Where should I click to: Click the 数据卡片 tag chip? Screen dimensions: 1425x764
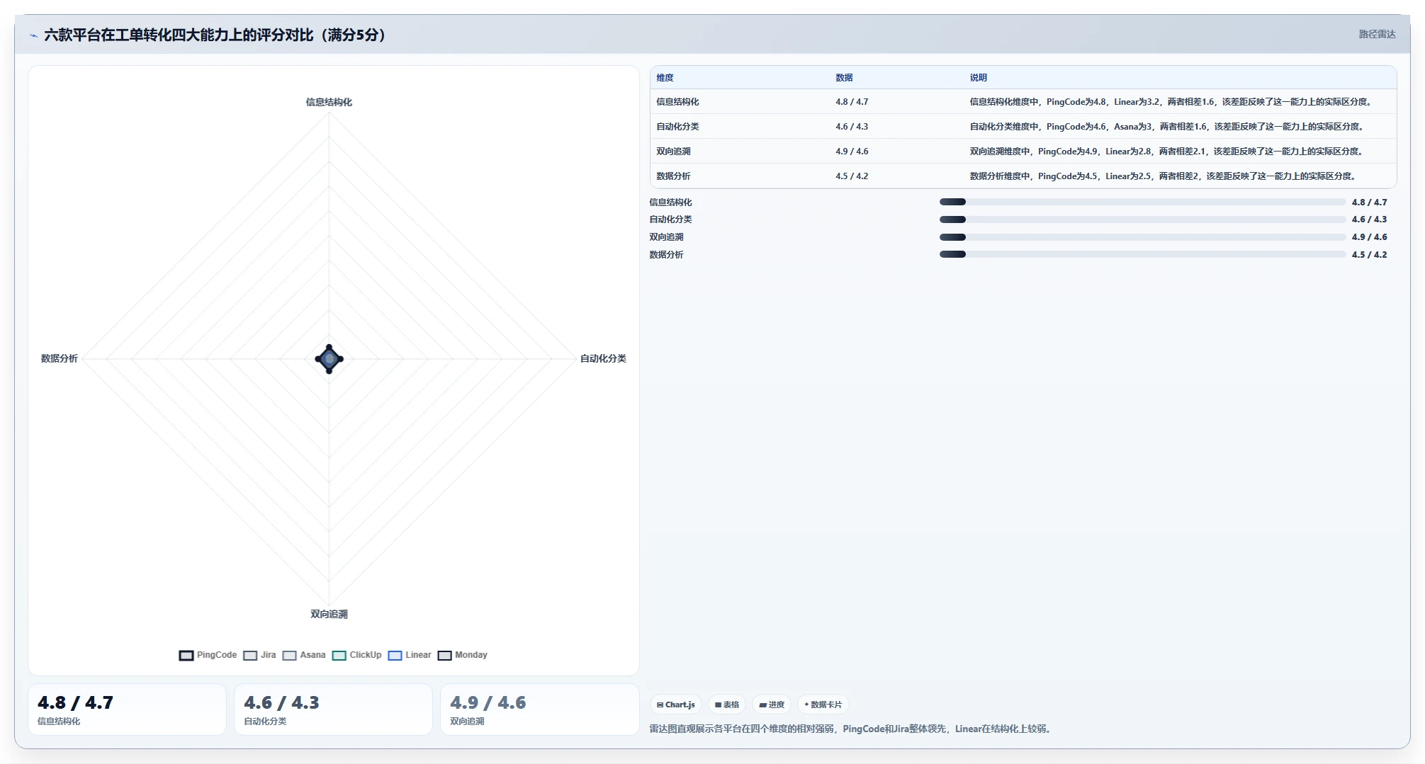(x=823, y=705)
